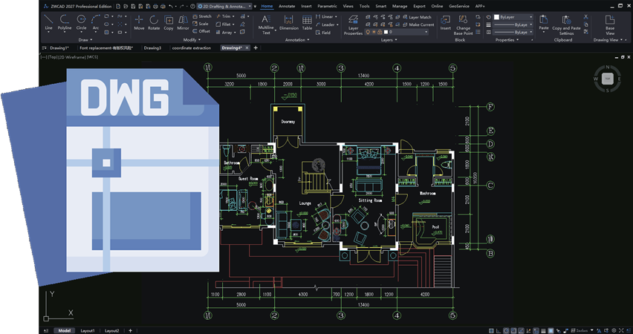Toggle object snap in status bar
Image resolution: width=633 pixels, height=334 pixels.
[x=513, y=331]
